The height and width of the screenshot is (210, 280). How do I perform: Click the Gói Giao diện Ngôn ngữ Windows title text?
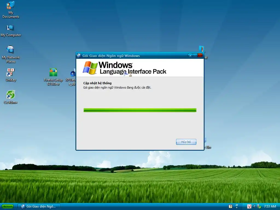click(x=111, y=56)
